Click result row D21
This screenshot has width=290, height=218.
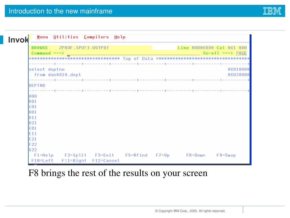[x=33, y=123]
